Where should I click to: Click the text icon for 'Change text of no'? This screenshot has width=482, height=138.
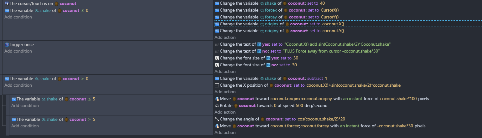click(x=217, y=51)
